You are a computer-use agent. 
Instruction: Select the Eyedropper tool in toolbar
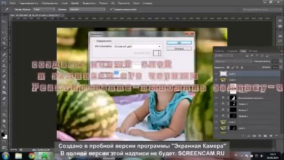pos(4,48)
